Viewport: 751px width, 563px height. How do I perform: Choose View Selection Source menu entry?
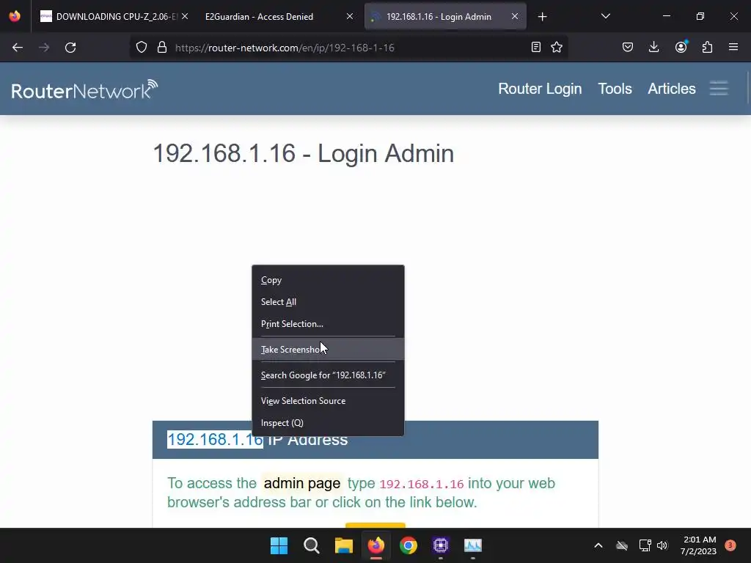coord(328,401)
